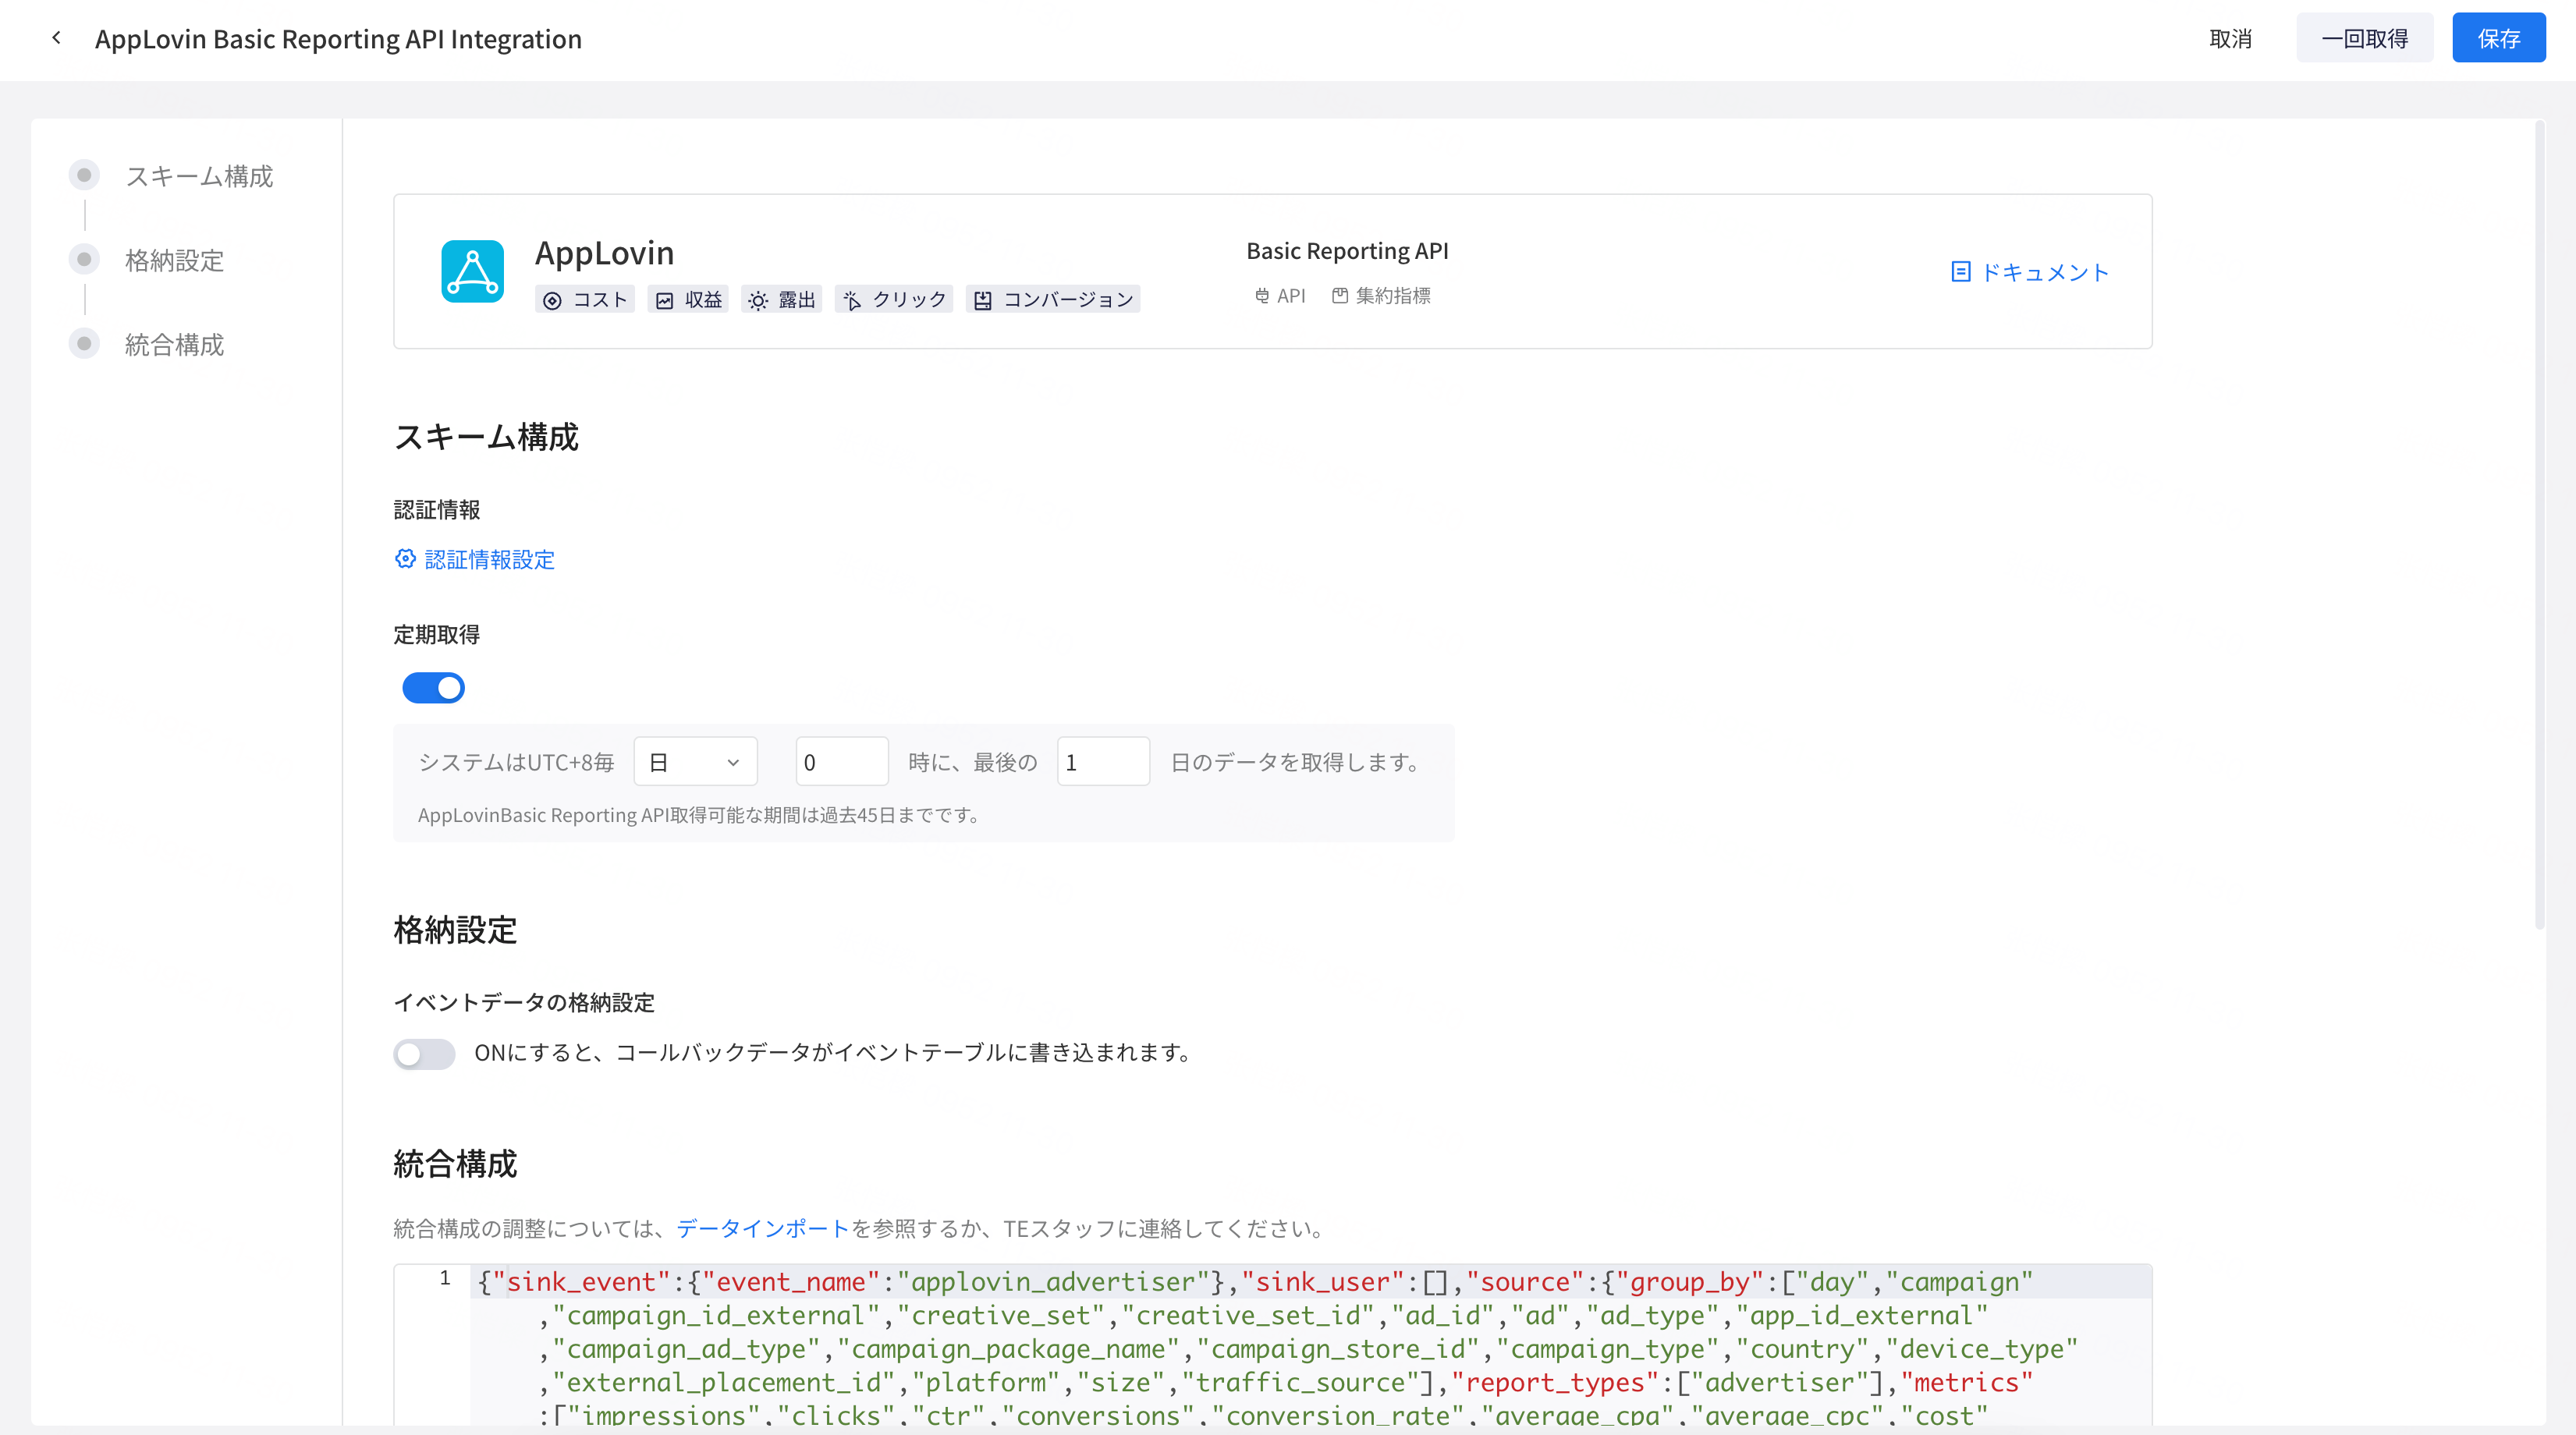Click the 認証情報 label
This screenshot has width=2576, height=1435.
(437, 510)
